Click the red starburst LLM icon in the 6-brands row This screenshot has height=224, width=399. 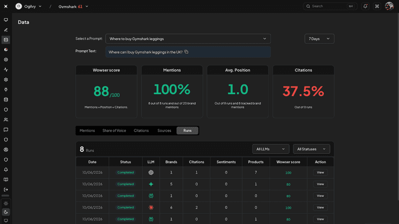151,208
